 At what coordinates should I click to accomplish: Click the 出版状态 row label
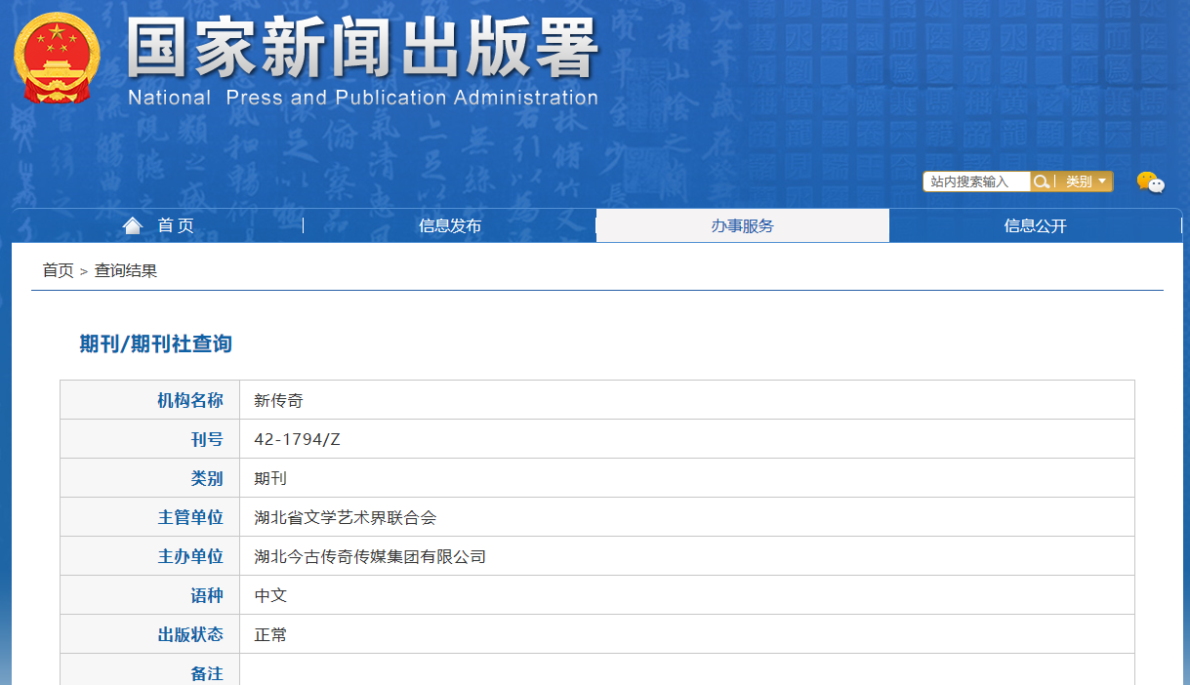(190, 634)
